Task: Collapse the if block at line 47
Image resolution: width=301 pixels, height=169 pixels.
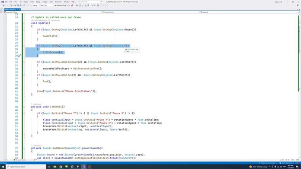Action: click(24, 114)
